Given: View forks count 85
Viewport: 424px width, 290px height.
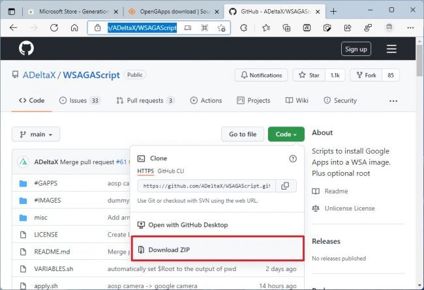Looking at the screenshot, I should coord(391,75).
